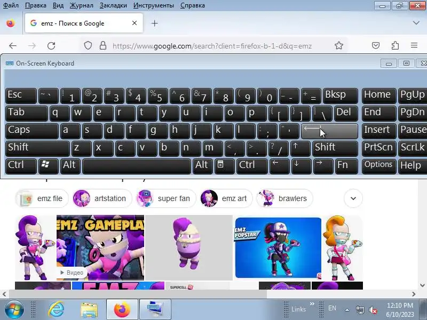Click the Tab key
The image size is (427, 320).
coord(26,114)
